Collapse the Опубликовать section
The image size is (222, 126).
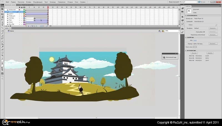click(186, 16)
